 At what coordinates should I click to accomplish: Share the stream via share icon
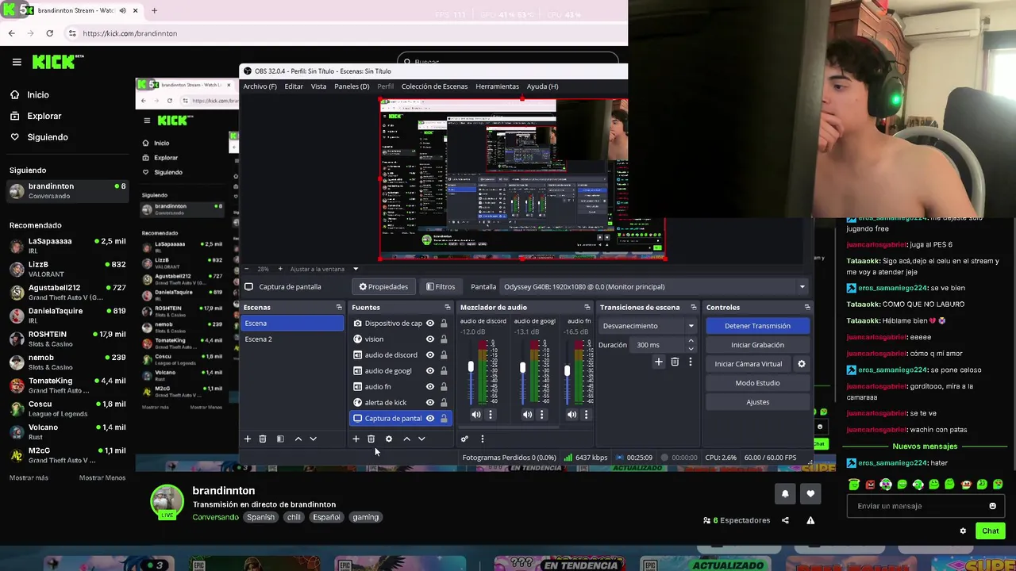[x=785, y=520]
